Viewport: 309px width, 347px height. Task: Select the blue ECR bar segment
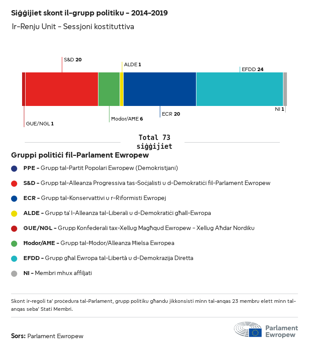point(159,89)
